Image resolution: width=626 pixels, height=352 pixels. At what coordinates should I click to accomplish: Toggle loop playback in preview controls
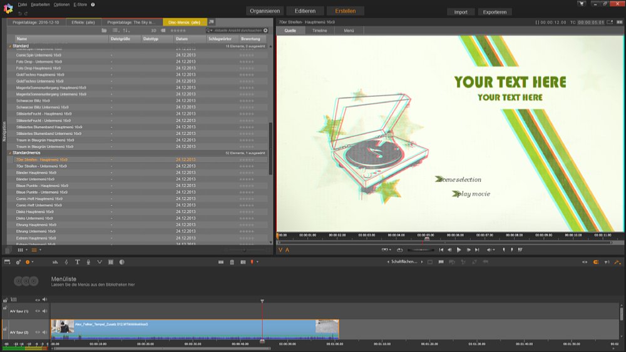tap(399, 250)
